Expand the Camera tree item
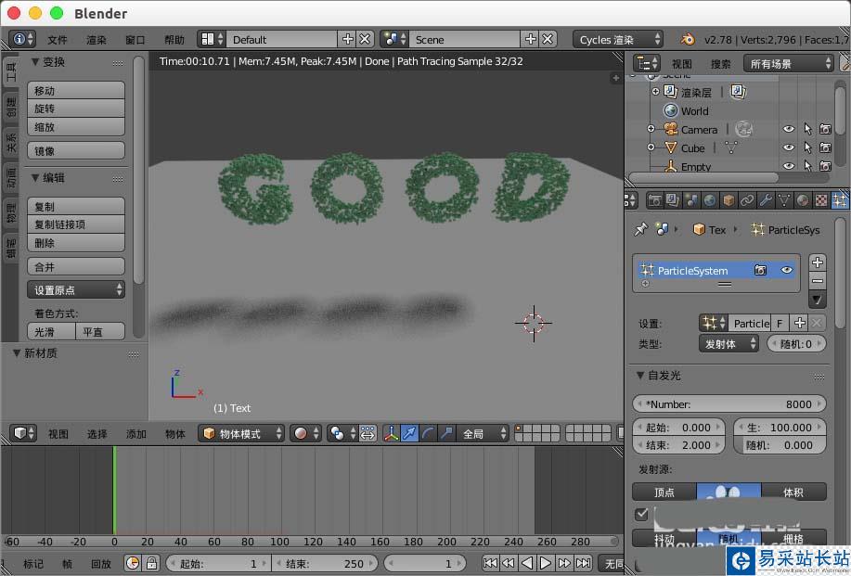 pos(651,129)
